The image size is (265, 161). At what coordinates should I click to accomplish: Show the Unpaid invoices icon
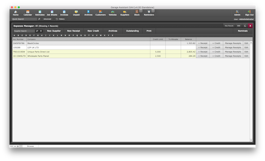[x=76, y=13]
